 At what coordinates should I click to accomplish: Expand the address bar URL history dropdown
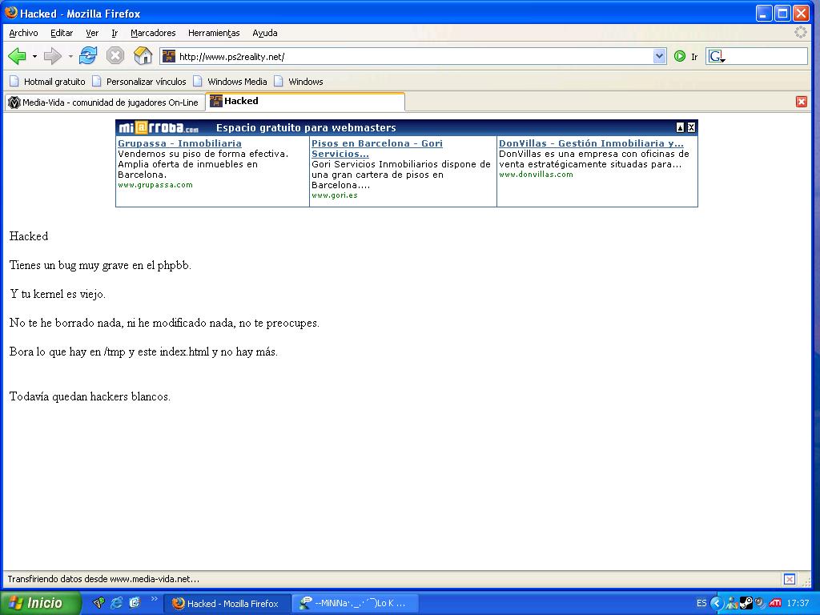pyautogui.click(x=660, y=56)
